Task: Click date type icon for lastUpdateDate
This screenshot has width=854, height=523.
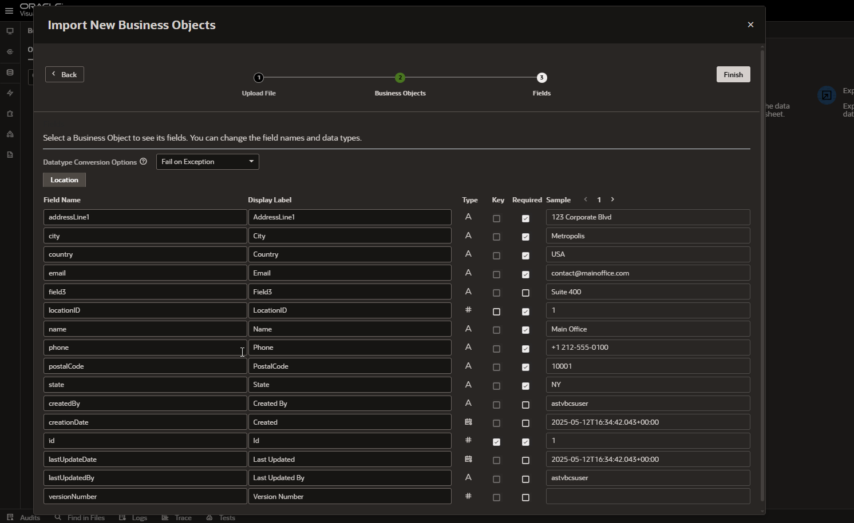Action: [x=468, y=459]
